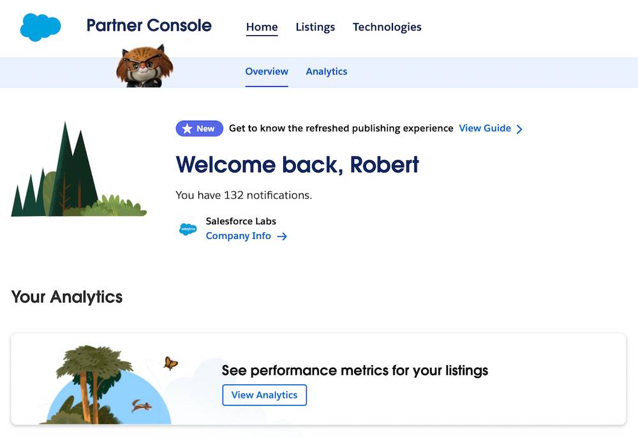The height and width of the screenshot is (438, 638).
Task: Open the Company Info link
Action: (238, 236)
